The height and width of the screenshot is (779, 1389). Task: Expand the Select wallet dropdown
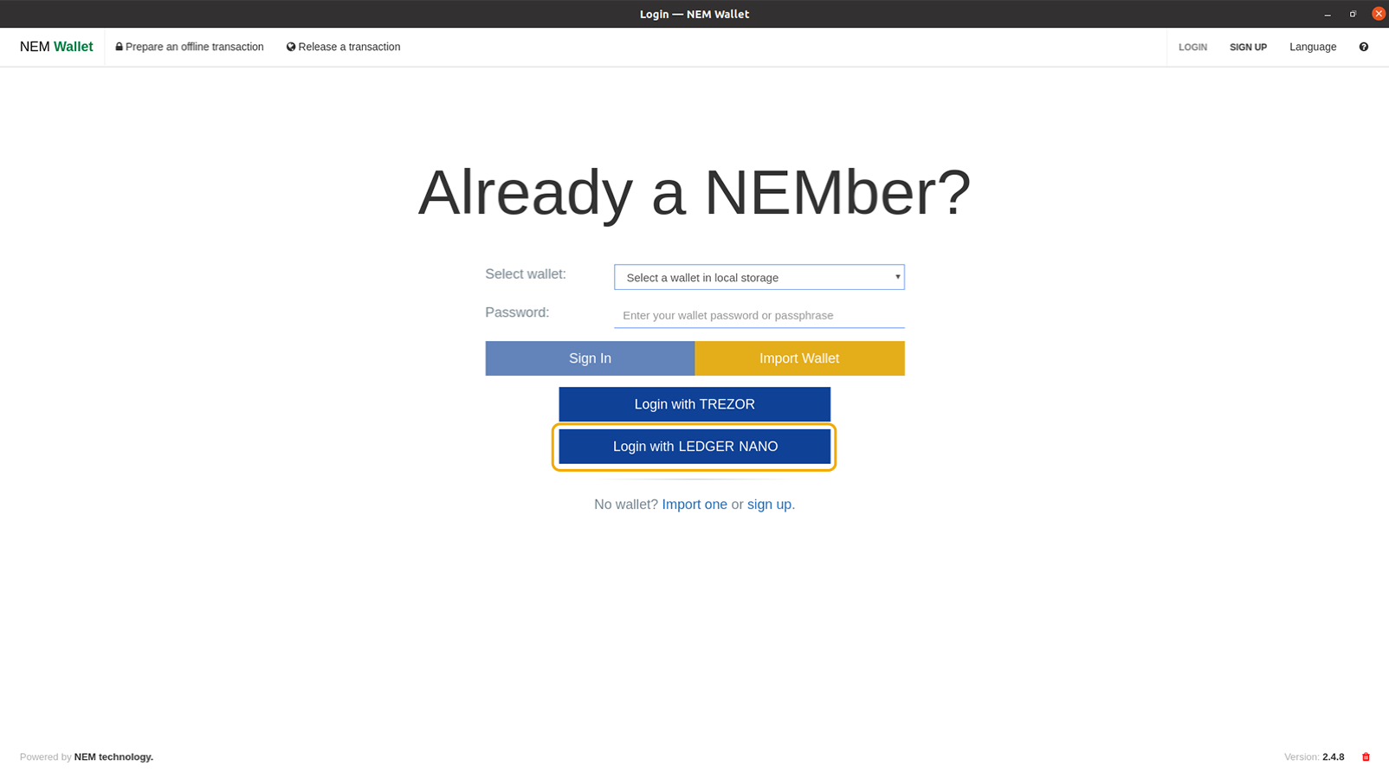pyautogui.click(x=759, y=277)
